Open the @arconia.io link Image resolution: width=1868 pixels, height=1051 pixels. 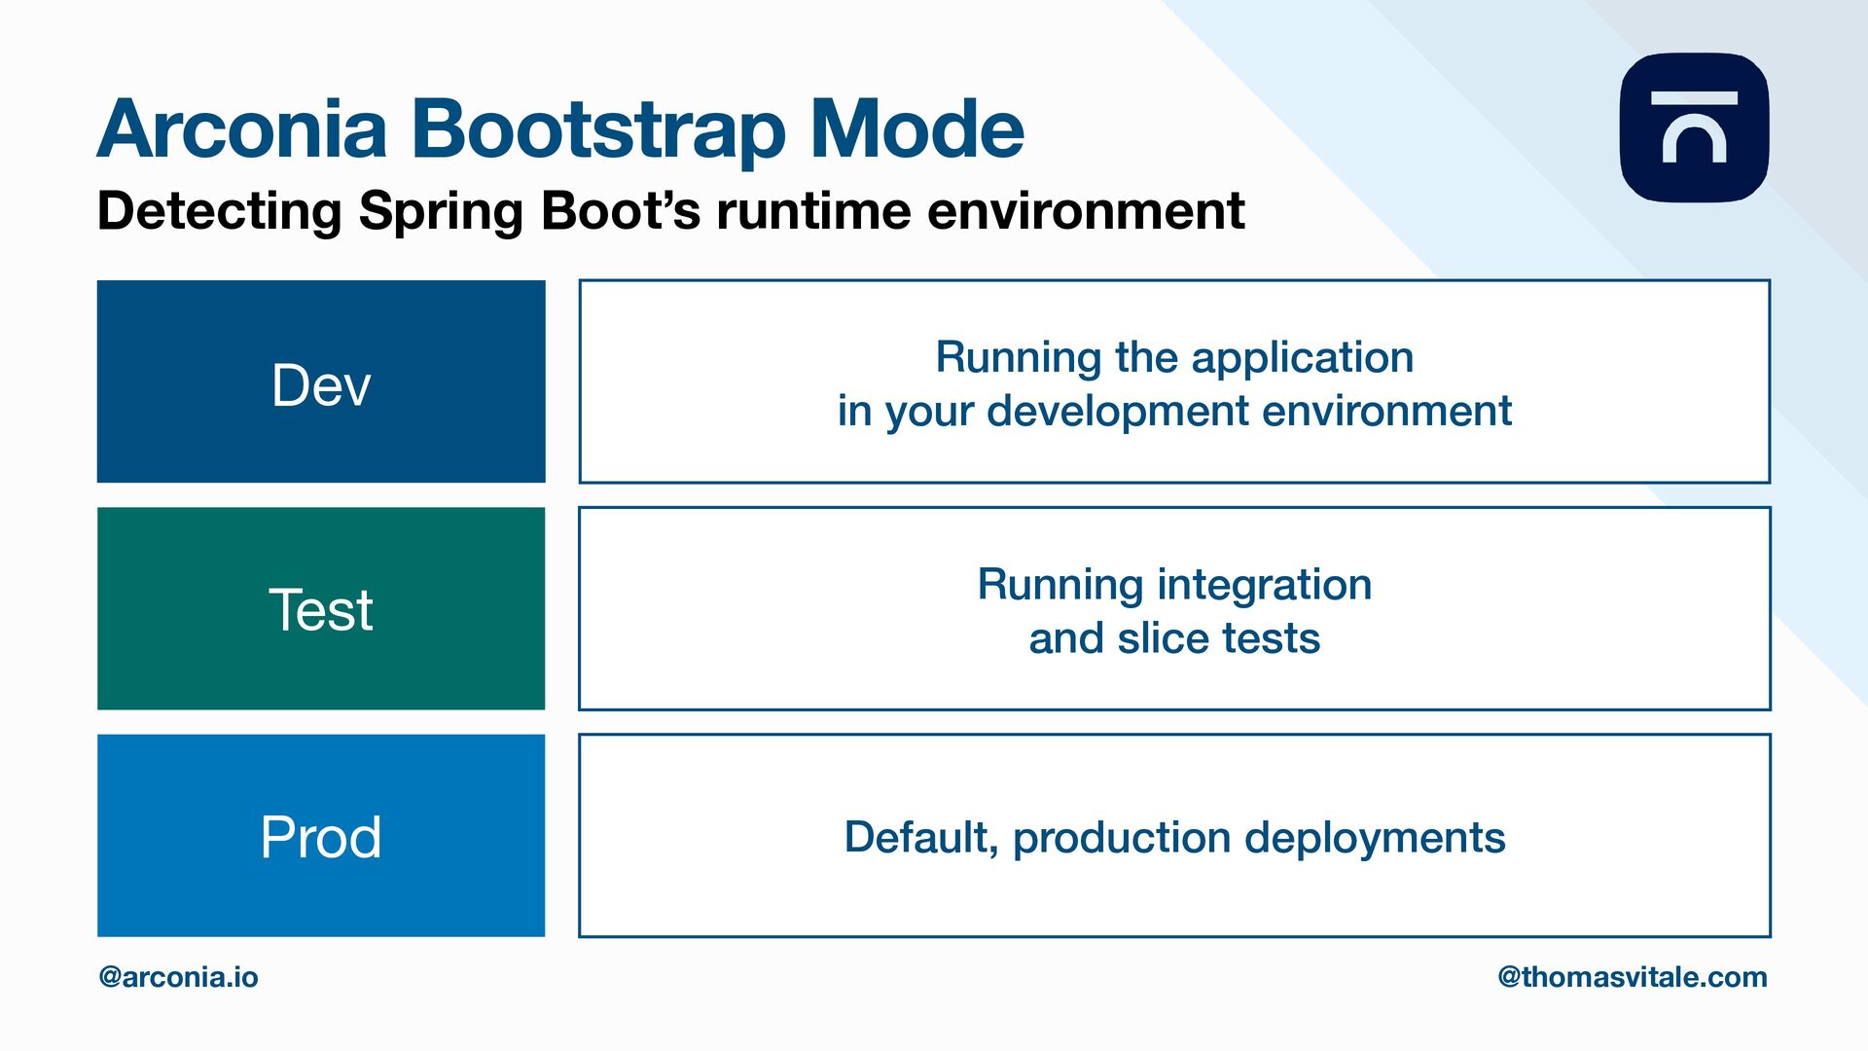pyautogui.click(x=179, y=977)
